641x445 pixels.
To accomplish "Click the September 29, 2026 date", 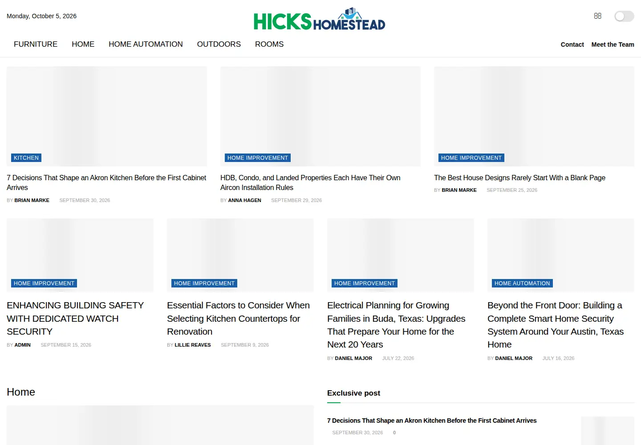I will pos(296,200).
